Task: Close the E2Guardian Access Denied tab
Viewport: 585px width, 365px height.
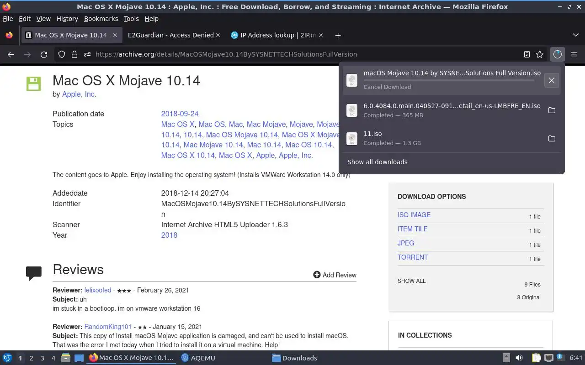Action: pos(218,35)
